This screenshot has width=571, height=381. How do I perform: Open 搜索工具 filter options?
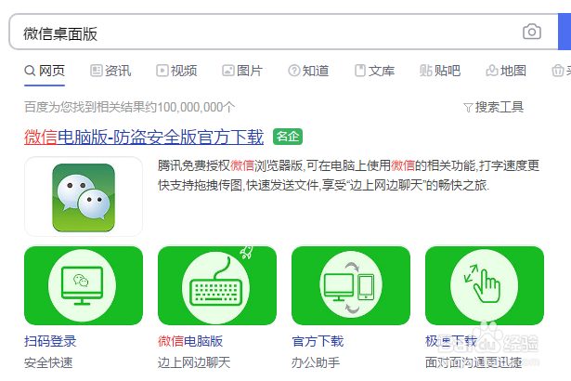click(493, 107)
